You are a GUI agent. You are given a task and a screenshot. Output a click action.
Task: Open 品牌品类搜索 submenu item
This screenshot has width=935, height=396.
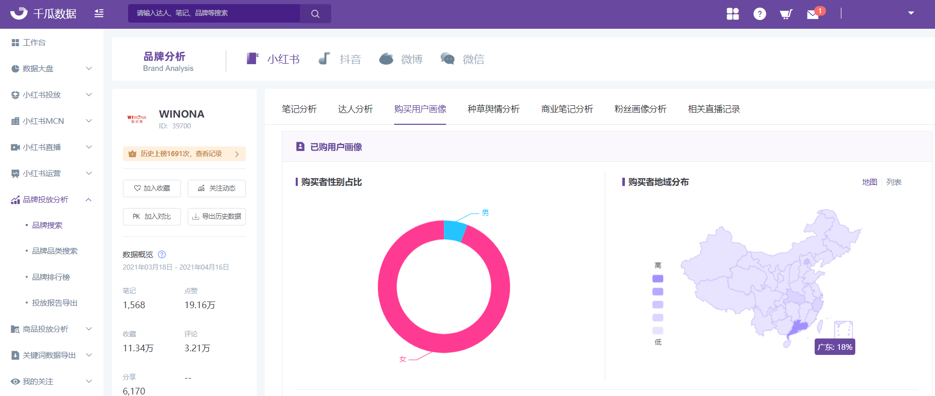(55, 251)
